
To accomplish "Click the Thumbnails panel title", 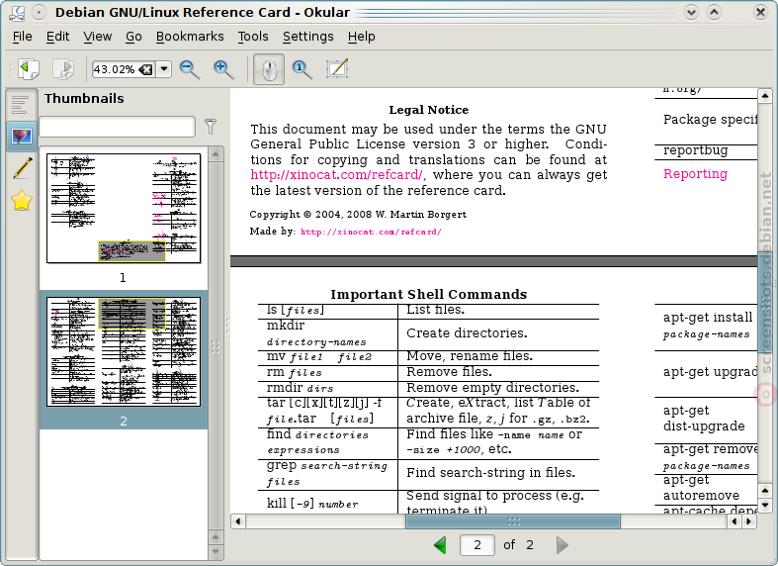I will coord(84,98).
